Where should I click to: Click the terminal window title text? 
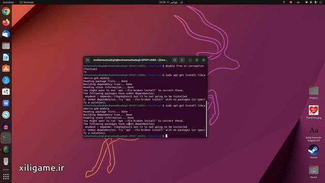[x=130, y=60]
